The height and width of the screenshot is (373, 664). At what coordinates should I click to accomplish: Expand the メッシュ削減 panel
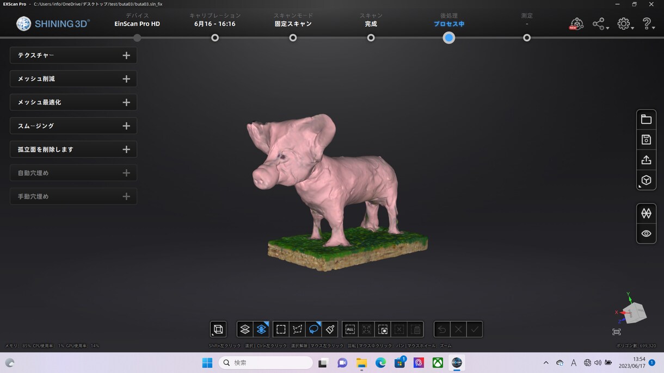click(73, 79)
